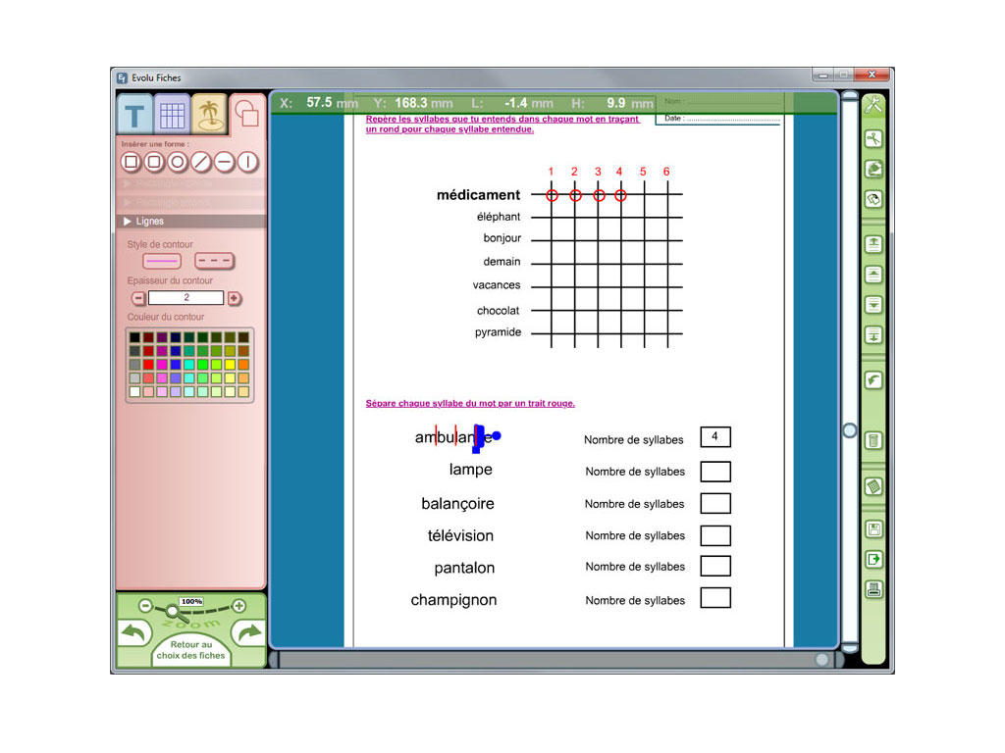Image resolution: width=1005 pixels, height=753 pixels.
Task: Click the trash delete icon
Action: pos(873,440)
